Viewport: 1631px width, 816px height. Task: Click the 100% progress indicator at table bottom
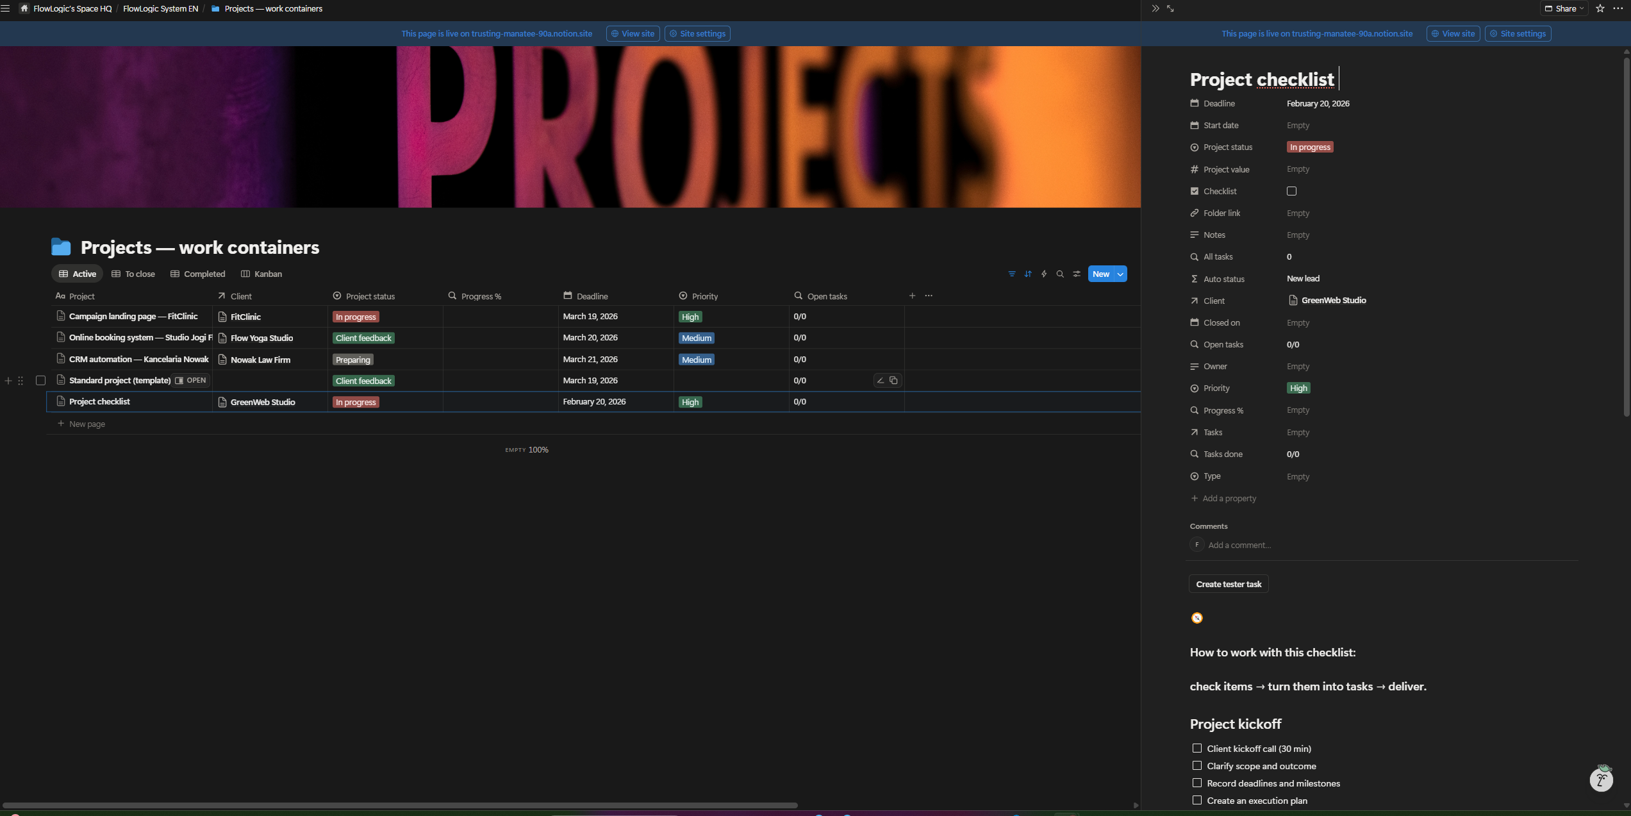coord(538,449)
